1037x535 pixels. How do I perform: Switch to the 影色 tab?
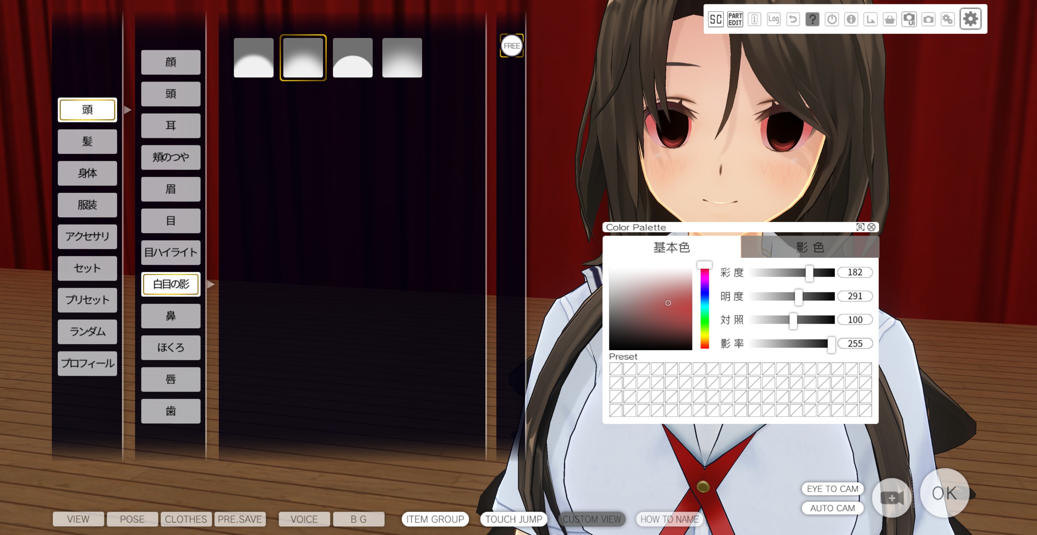click(x=810, y=247)
